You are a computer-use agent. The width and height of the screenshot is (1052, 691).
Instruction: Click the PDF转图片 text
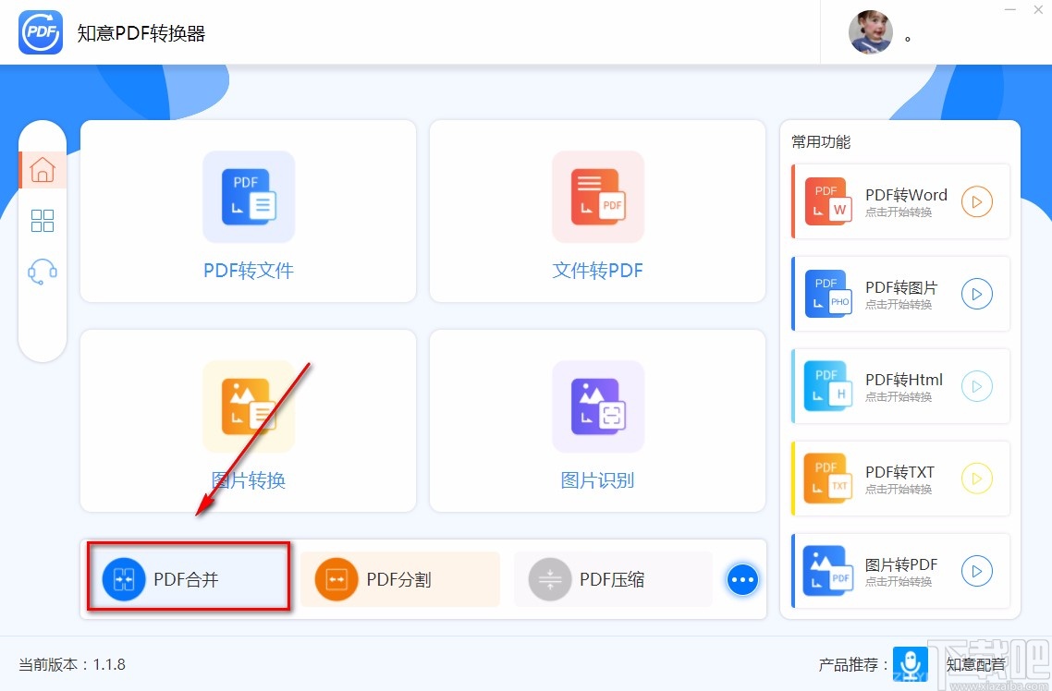(x=901, y=287)
